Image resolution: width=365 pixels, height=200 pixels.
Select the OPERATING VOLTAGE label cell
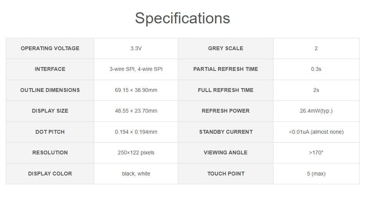click(50, 48)
